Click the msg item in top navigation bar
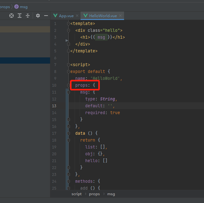204x203 pixels. pyautogui.click(x=24, y=7)
